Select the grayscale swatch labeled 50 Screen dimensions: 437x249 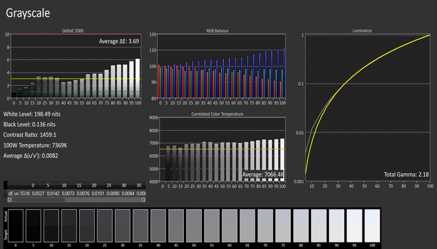coord(194,225)
